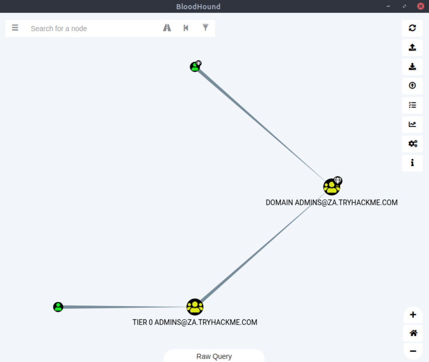Select the Domain Admins group node
This screenshot has width=429, height=362.
click(x=332, y=187)
